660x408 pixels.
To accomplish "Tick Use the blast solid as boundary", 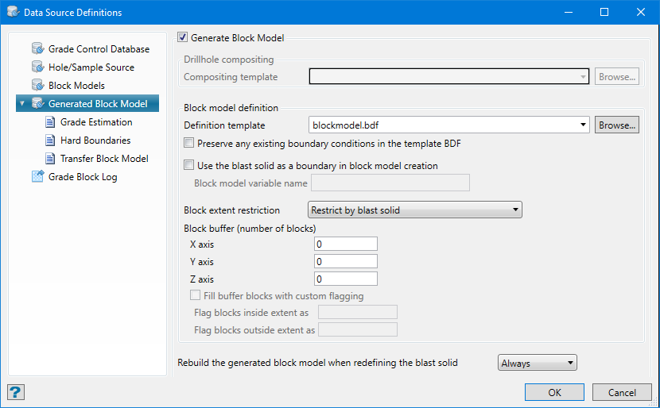I will pyautogui.click(x=189, y=166).
